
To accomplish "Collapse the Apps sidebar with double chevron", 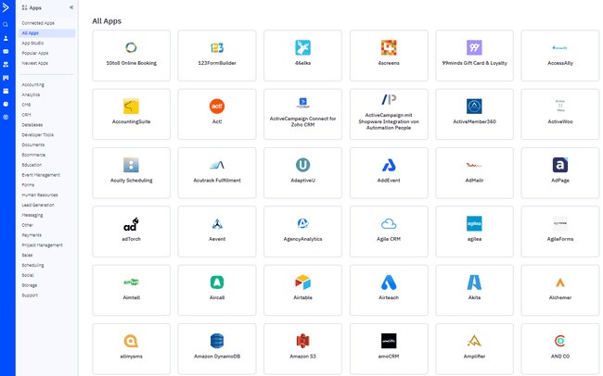I will point(71,7).
